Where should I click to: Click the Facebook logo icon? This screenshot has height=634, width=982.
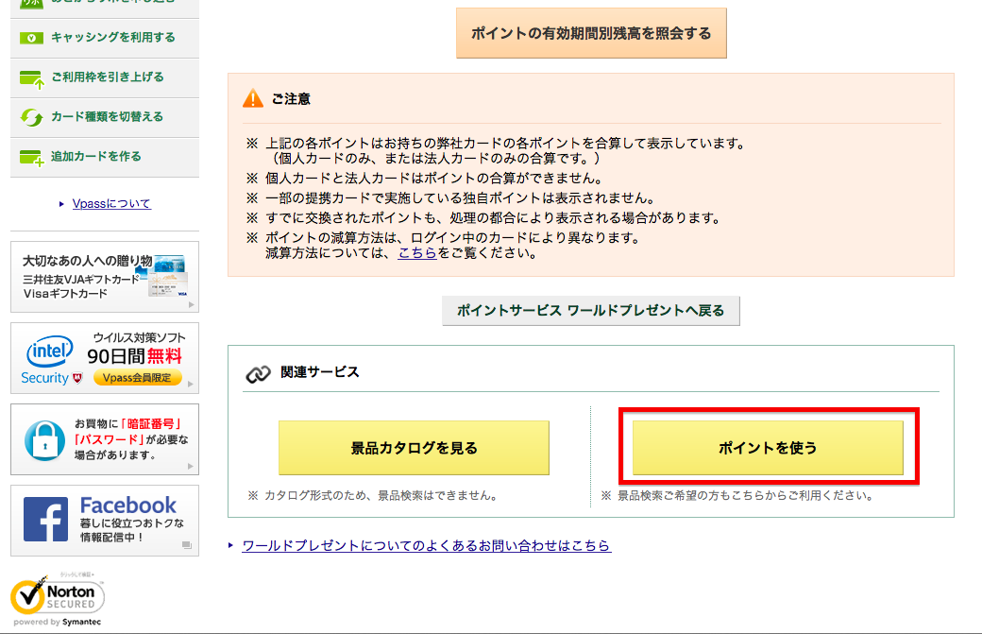coord(45,520)
